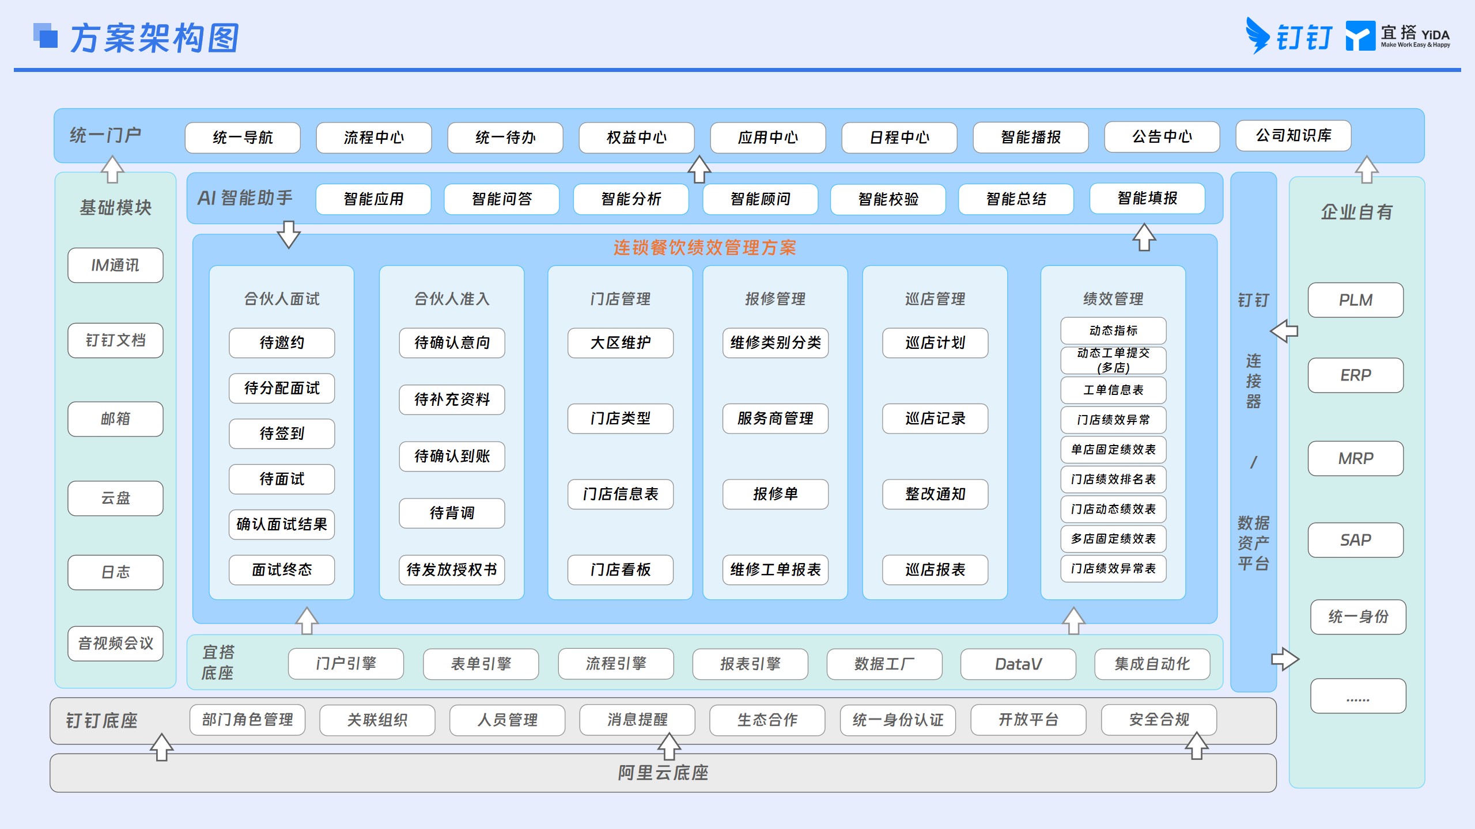Viewport: 1475px width, 829px height.
Task: Select 动态指标 under 绩效管理
Action: [x=1113, y=330]
